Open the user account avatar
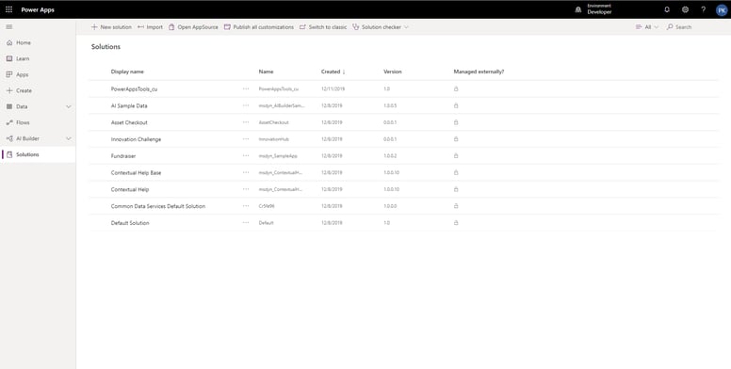The height and width of the screenshot is (369, 731). [722, 10]
